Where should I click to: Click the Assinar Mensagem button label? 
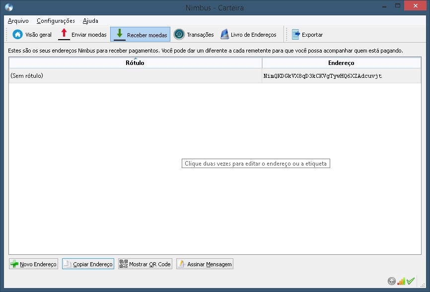click(x=210, y=264)
